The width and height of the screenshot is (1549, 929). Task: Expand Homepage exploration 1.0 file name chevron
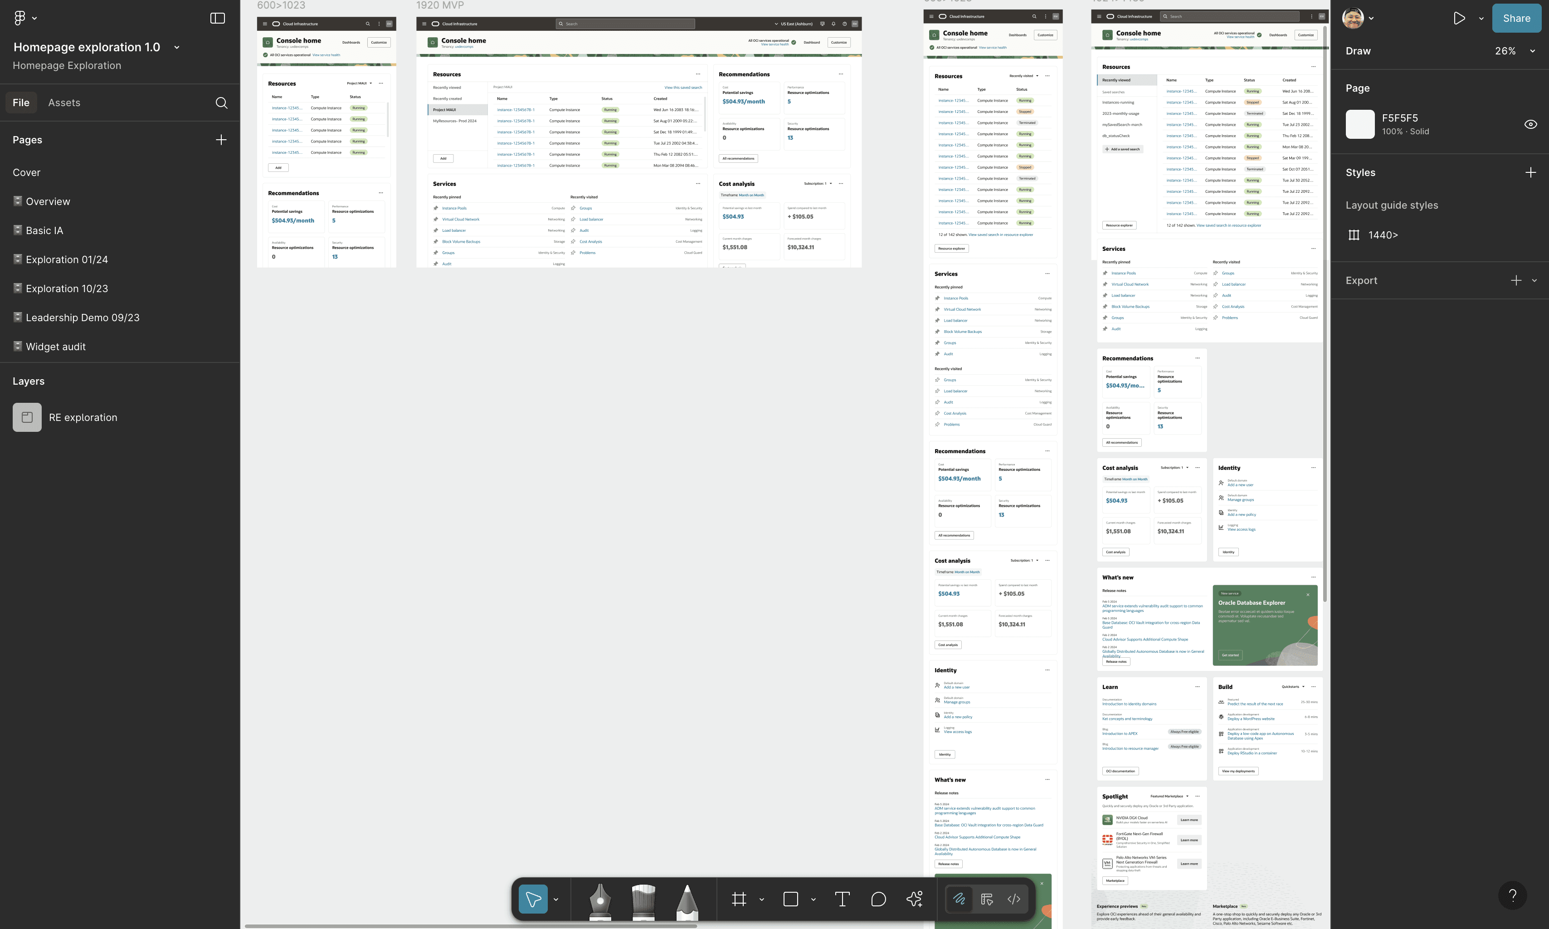click(x=177, y=48)
